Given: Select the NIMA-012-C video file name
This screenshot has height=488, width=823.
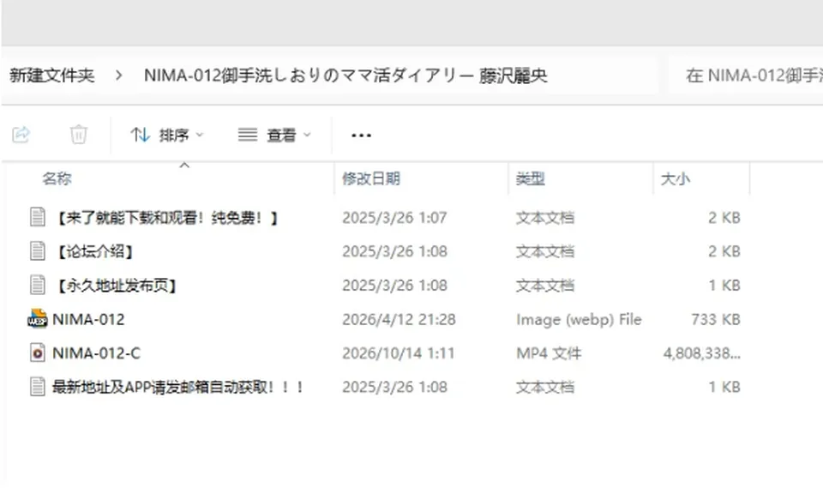Looking at the screenshot, I should (x=97, y=353).
